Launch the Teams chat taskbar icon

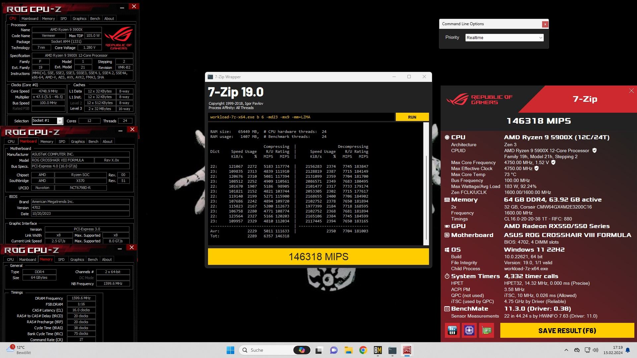[334, 350]
